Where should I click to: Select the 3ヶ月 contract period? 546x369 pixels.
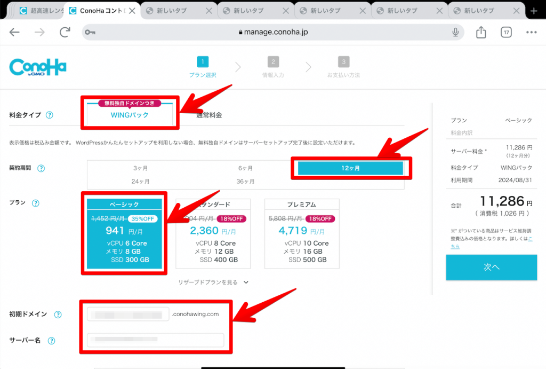(141, 168)
